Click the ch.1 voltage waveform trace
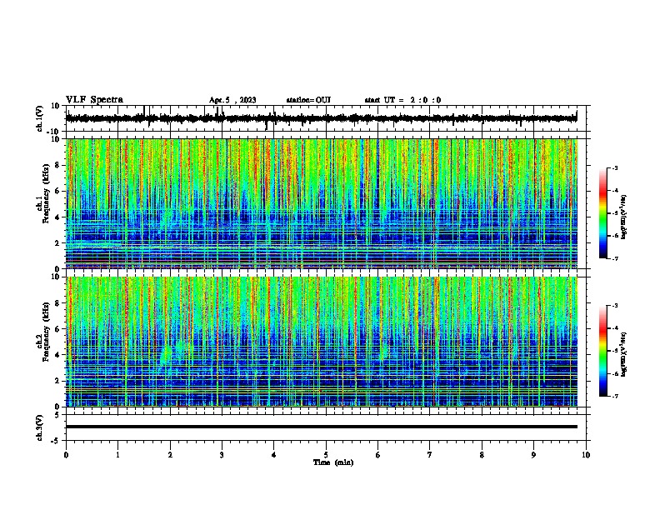The width and height of the screenshot is (660, 510). [321, 118]
